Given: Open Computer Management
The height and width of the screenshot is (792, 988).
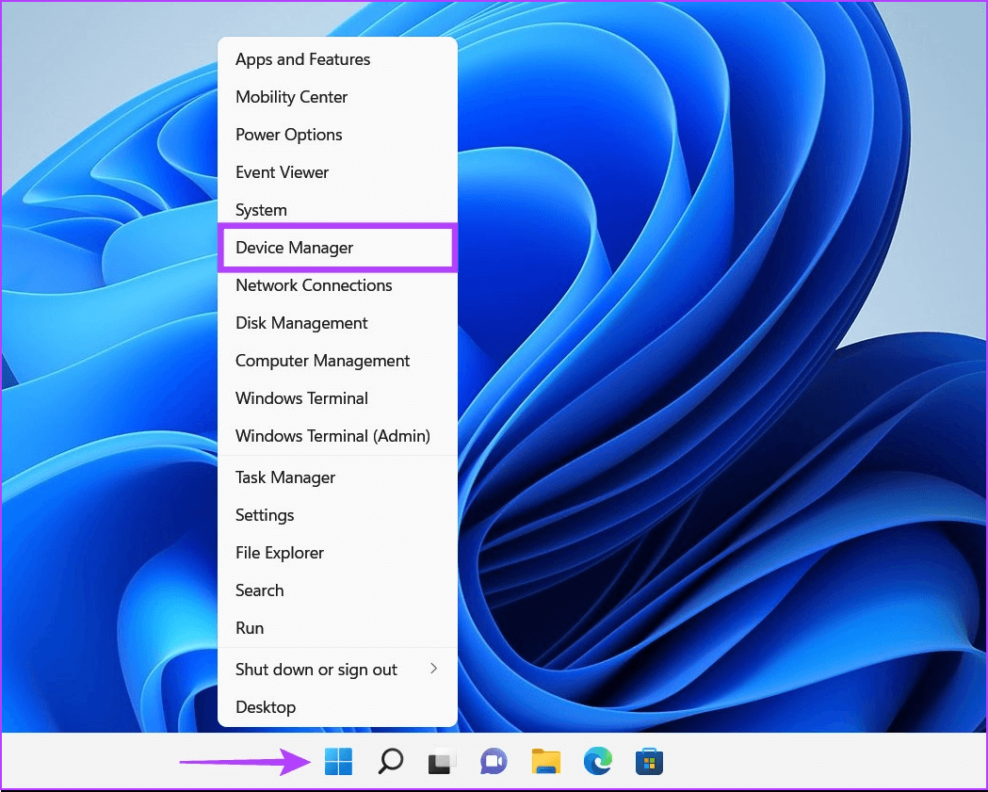Looking at the screenshot, I should click(x=337, y=361).
